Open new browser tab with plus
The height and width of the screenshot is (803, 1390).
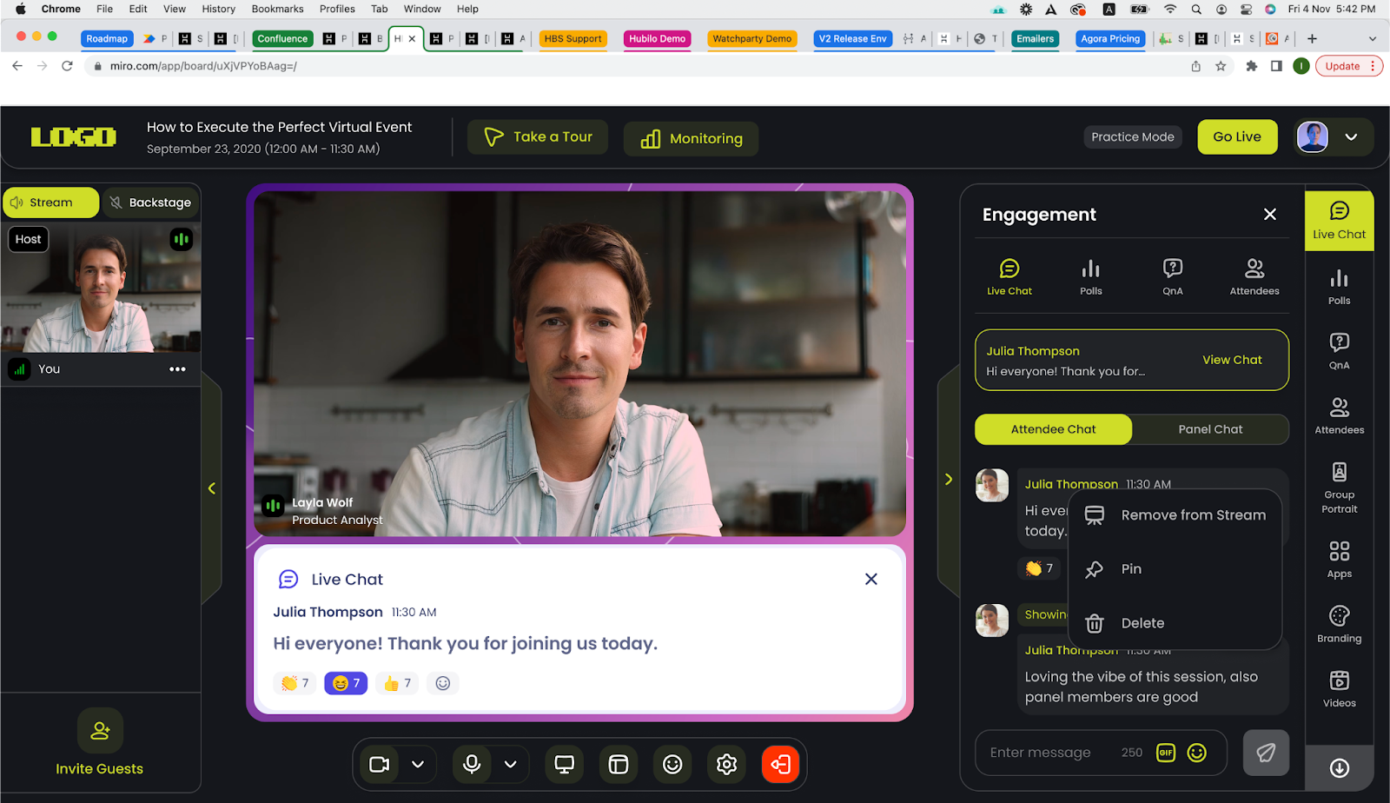(x=1312, y=38)
